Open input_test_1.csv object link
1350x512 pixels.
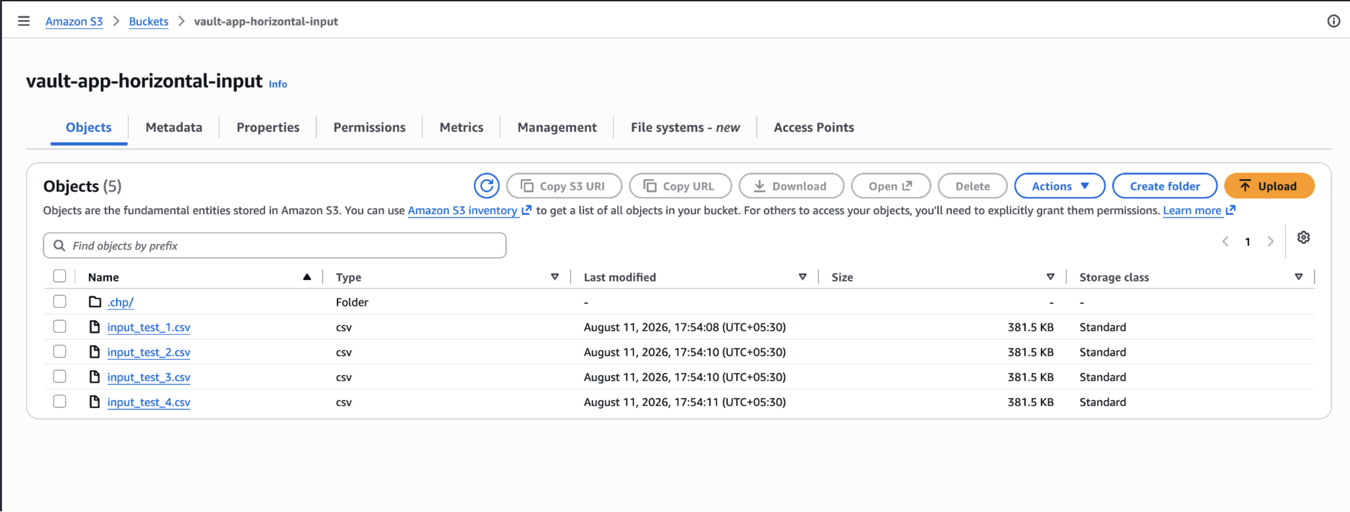click(x=149, y=327)
